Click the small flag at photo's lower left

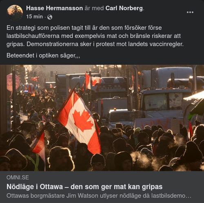[39, 146]
